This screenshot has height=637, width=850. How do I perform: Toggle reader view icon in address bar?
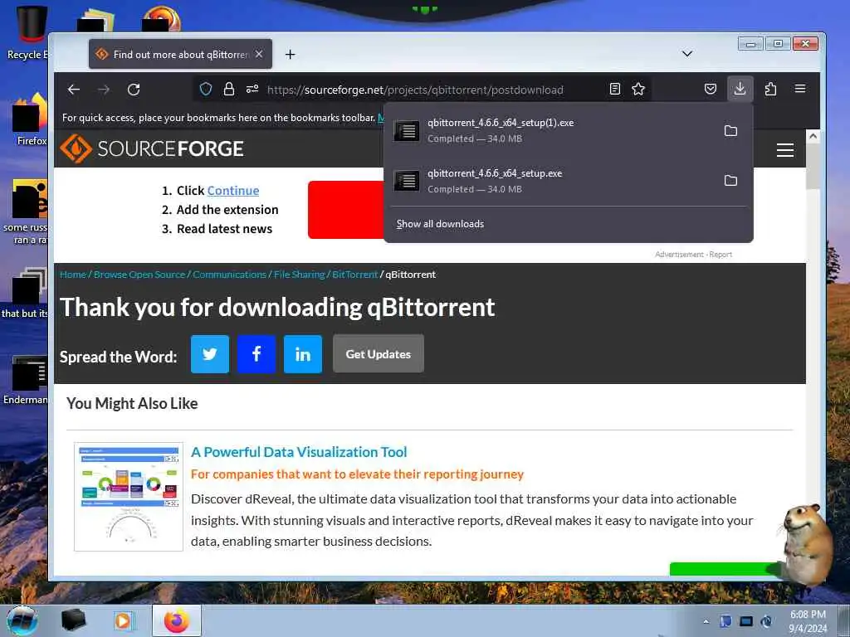tap(615, 89)
